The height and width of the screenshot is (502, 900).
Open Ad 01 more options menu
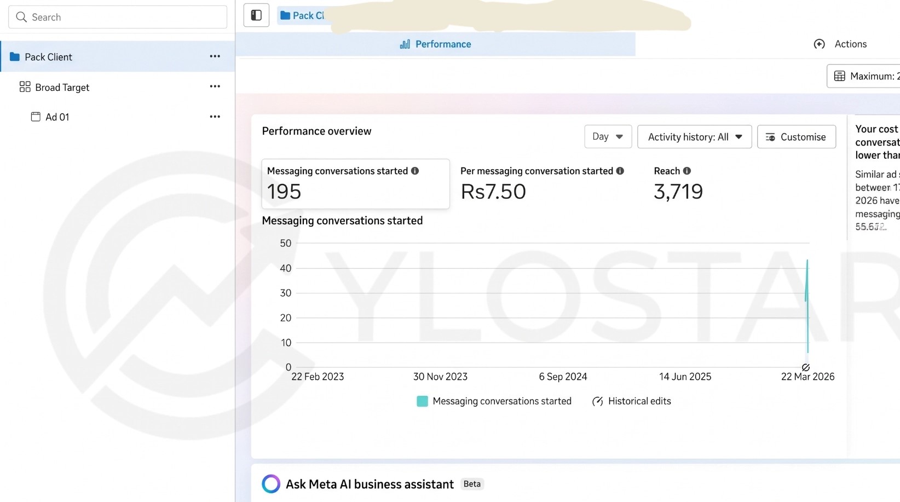215,117
